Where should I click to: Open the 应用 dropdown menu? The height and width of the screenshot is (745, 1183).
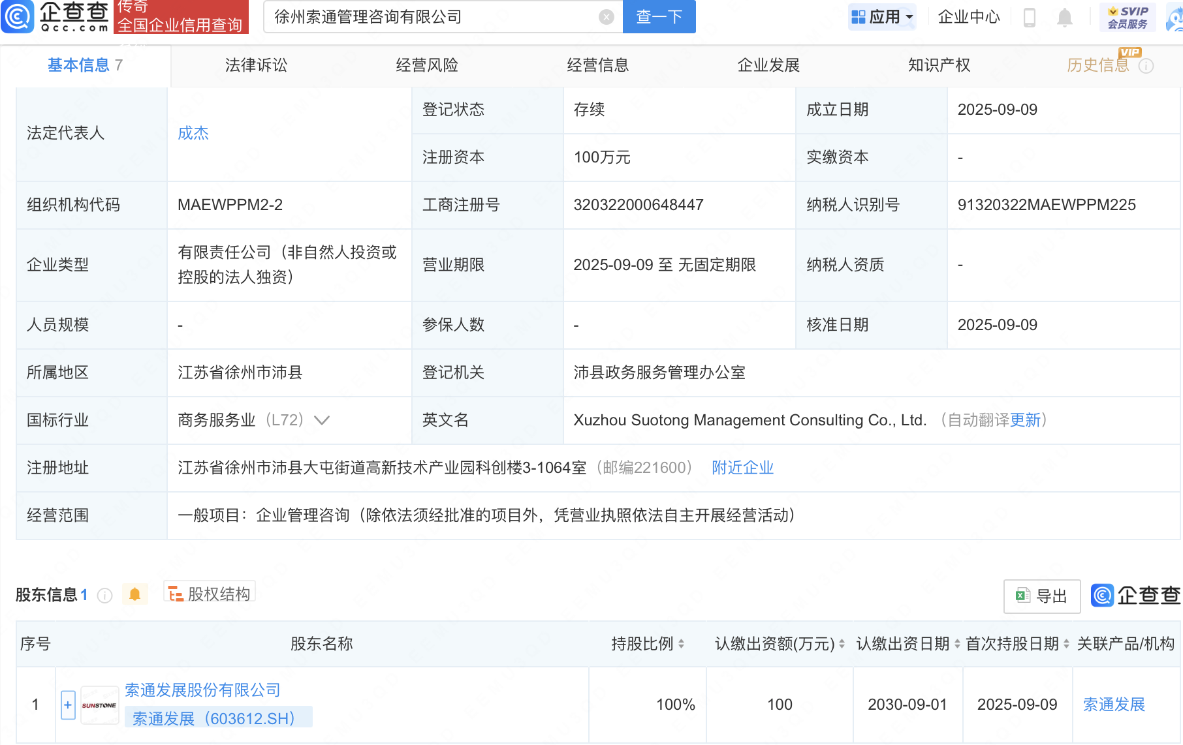point(882,17)
